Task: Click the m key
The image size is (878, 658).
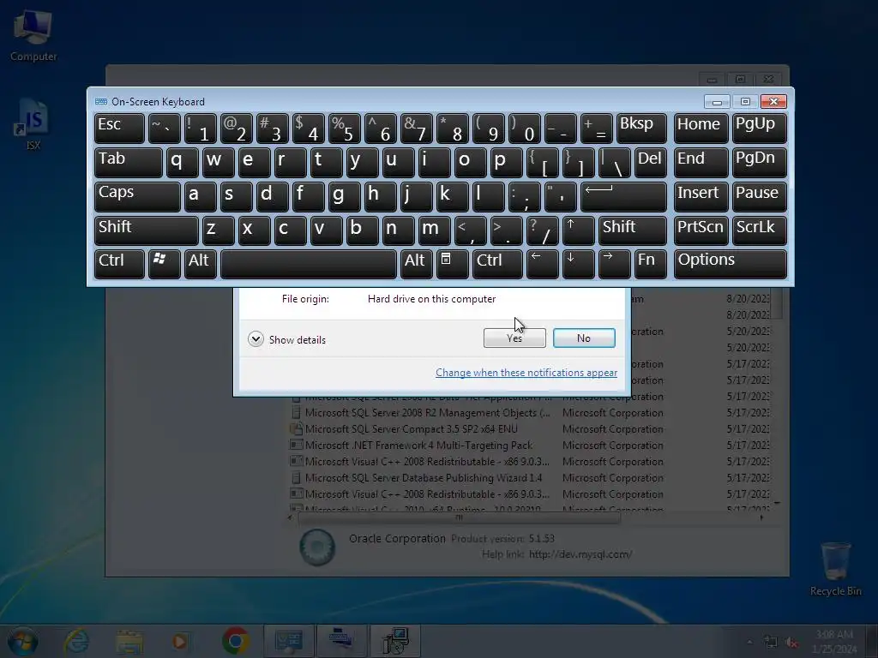Action: pyautogui.click(x=433, y=230)
